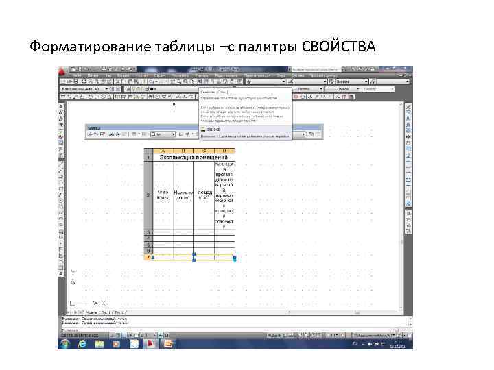Open the Вид menu
Screen dimensions: 494x370
108,75
